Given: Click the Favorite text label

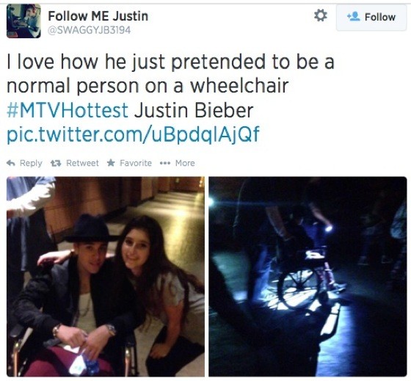Looking at the screenshot, I should pos(136,163).
